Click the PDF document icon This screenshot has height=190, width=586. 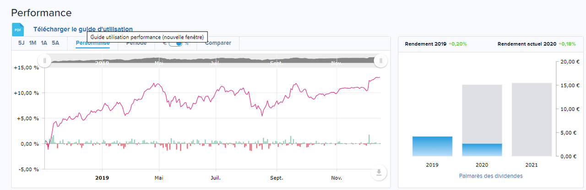(x=18, y=30)
